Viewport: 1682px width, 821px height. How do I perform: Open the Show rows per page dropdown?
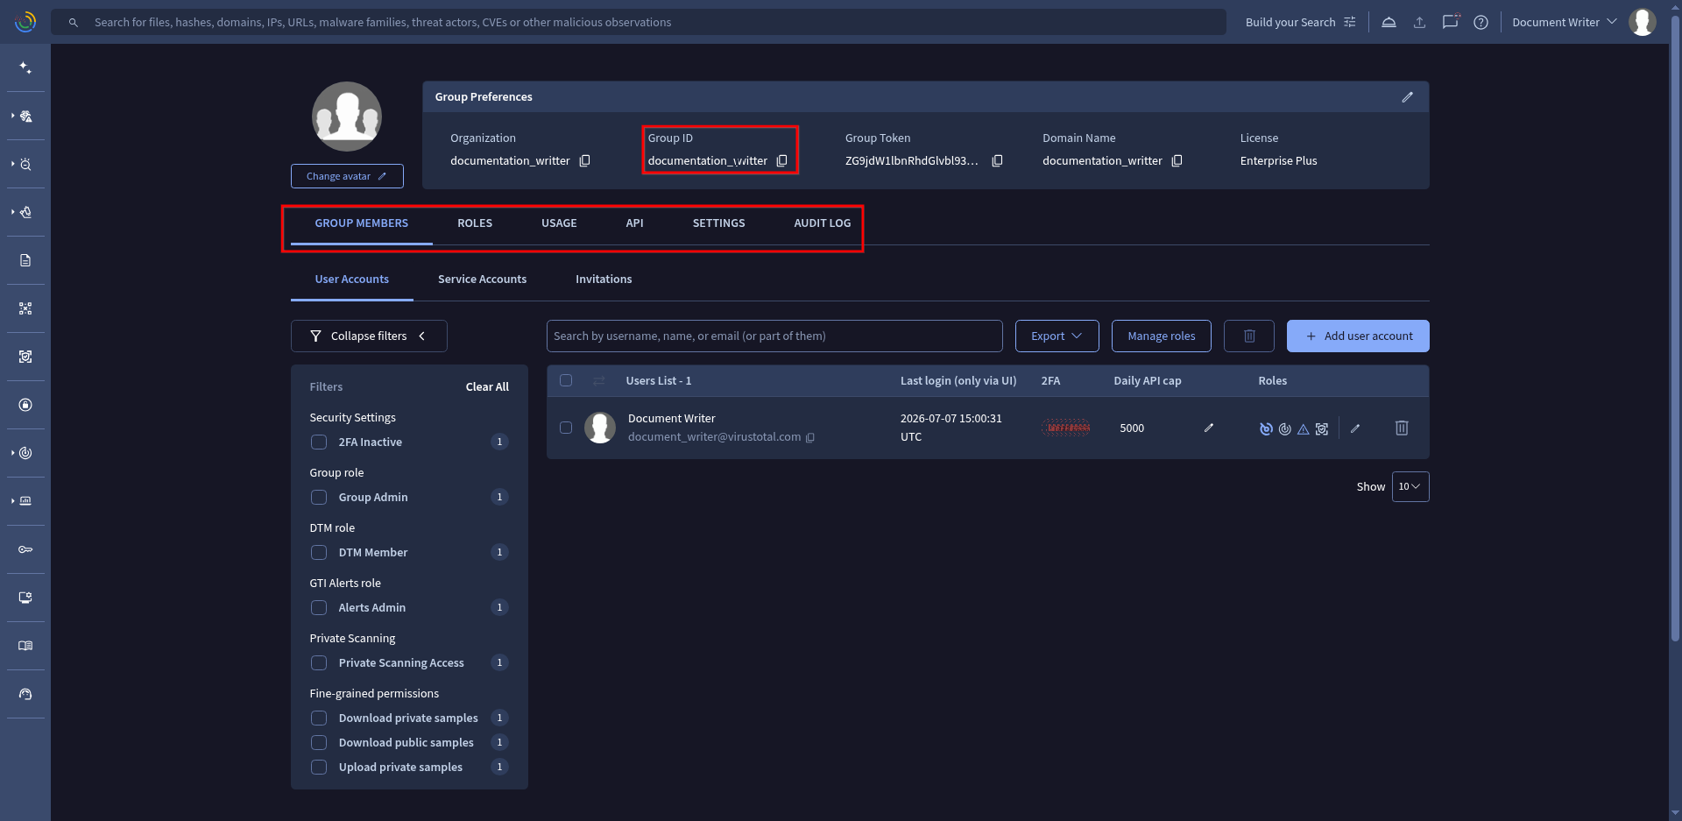(x=1410, y=487)
